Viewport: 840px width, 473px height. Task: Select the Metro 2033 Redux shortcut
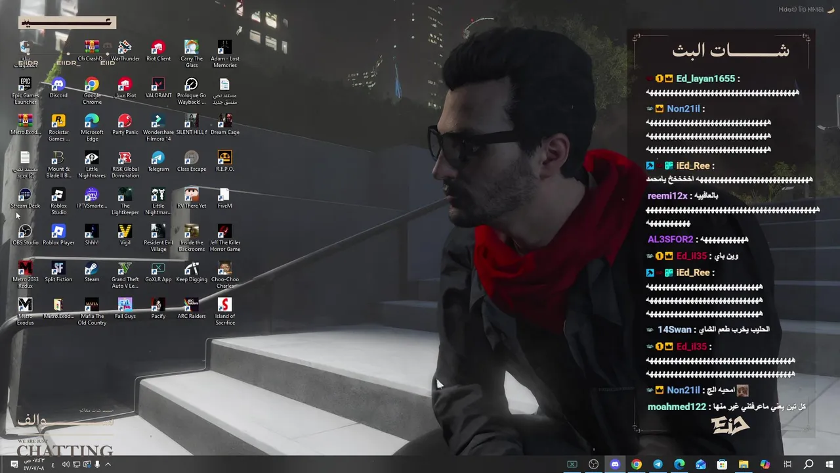(25, 275)
